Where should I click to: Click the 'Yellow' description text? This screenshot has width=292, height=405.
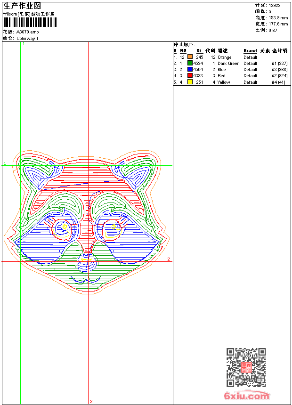point(224,82)
